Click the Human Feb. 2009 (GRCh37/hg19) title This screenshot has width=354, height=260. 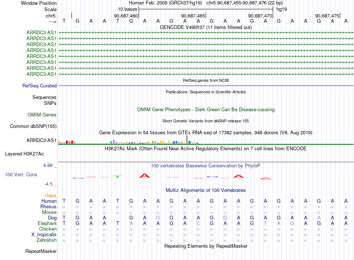point(165,3)
